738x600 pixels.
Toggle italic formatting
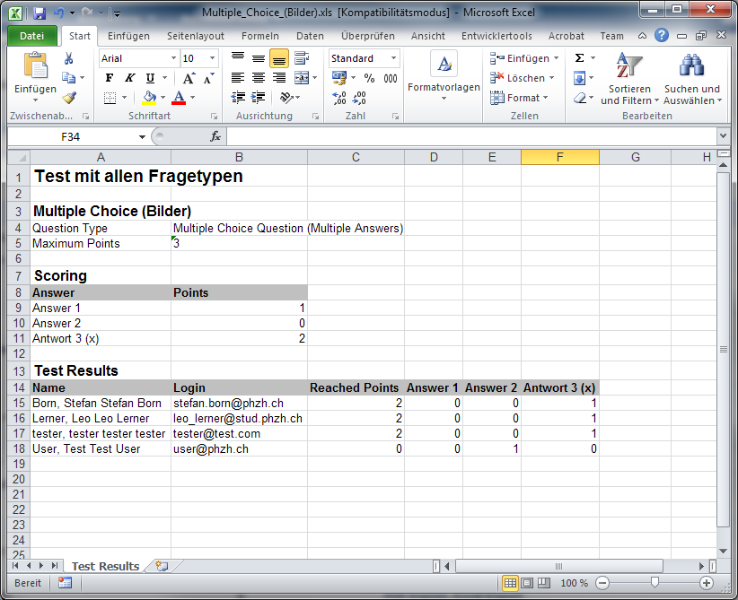[129, 78]
